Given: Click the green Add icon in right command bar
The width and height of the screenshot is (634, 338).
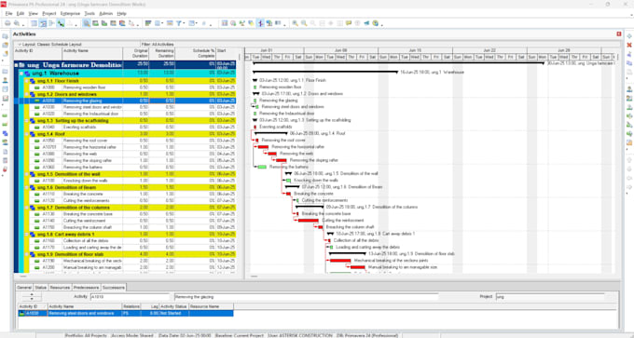Looking at the screenshot, I should (629, 36).
